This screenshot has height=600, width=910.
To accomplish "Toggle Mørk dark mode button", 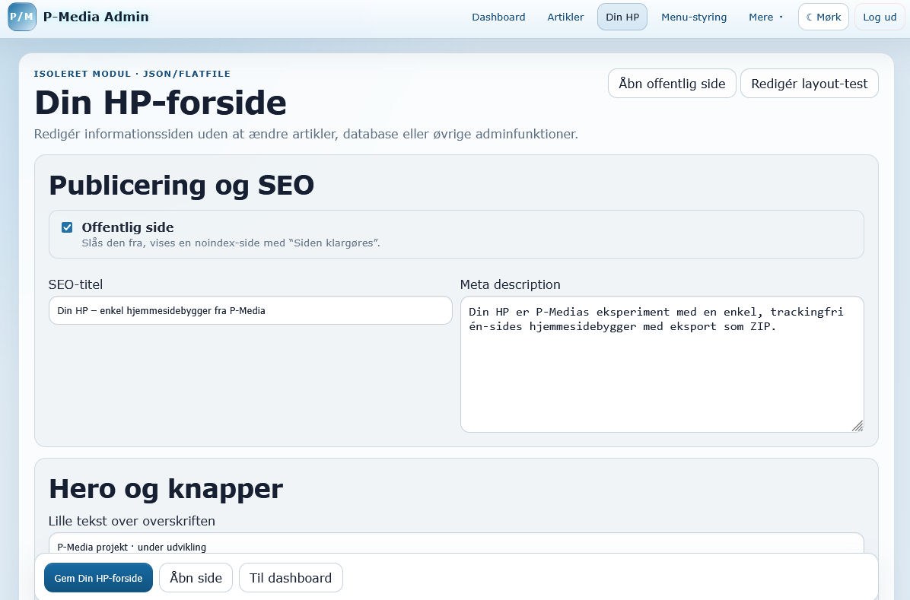I will [x=823, y=17].
